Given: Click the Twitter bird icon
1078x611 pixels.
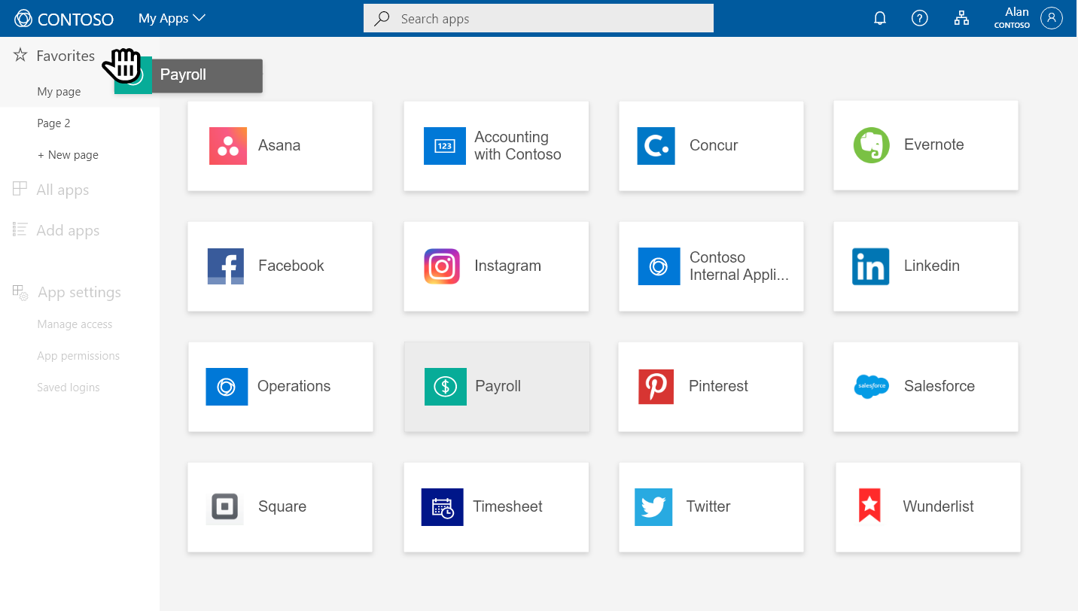Looking at the screenshot, I should (653, 507).
